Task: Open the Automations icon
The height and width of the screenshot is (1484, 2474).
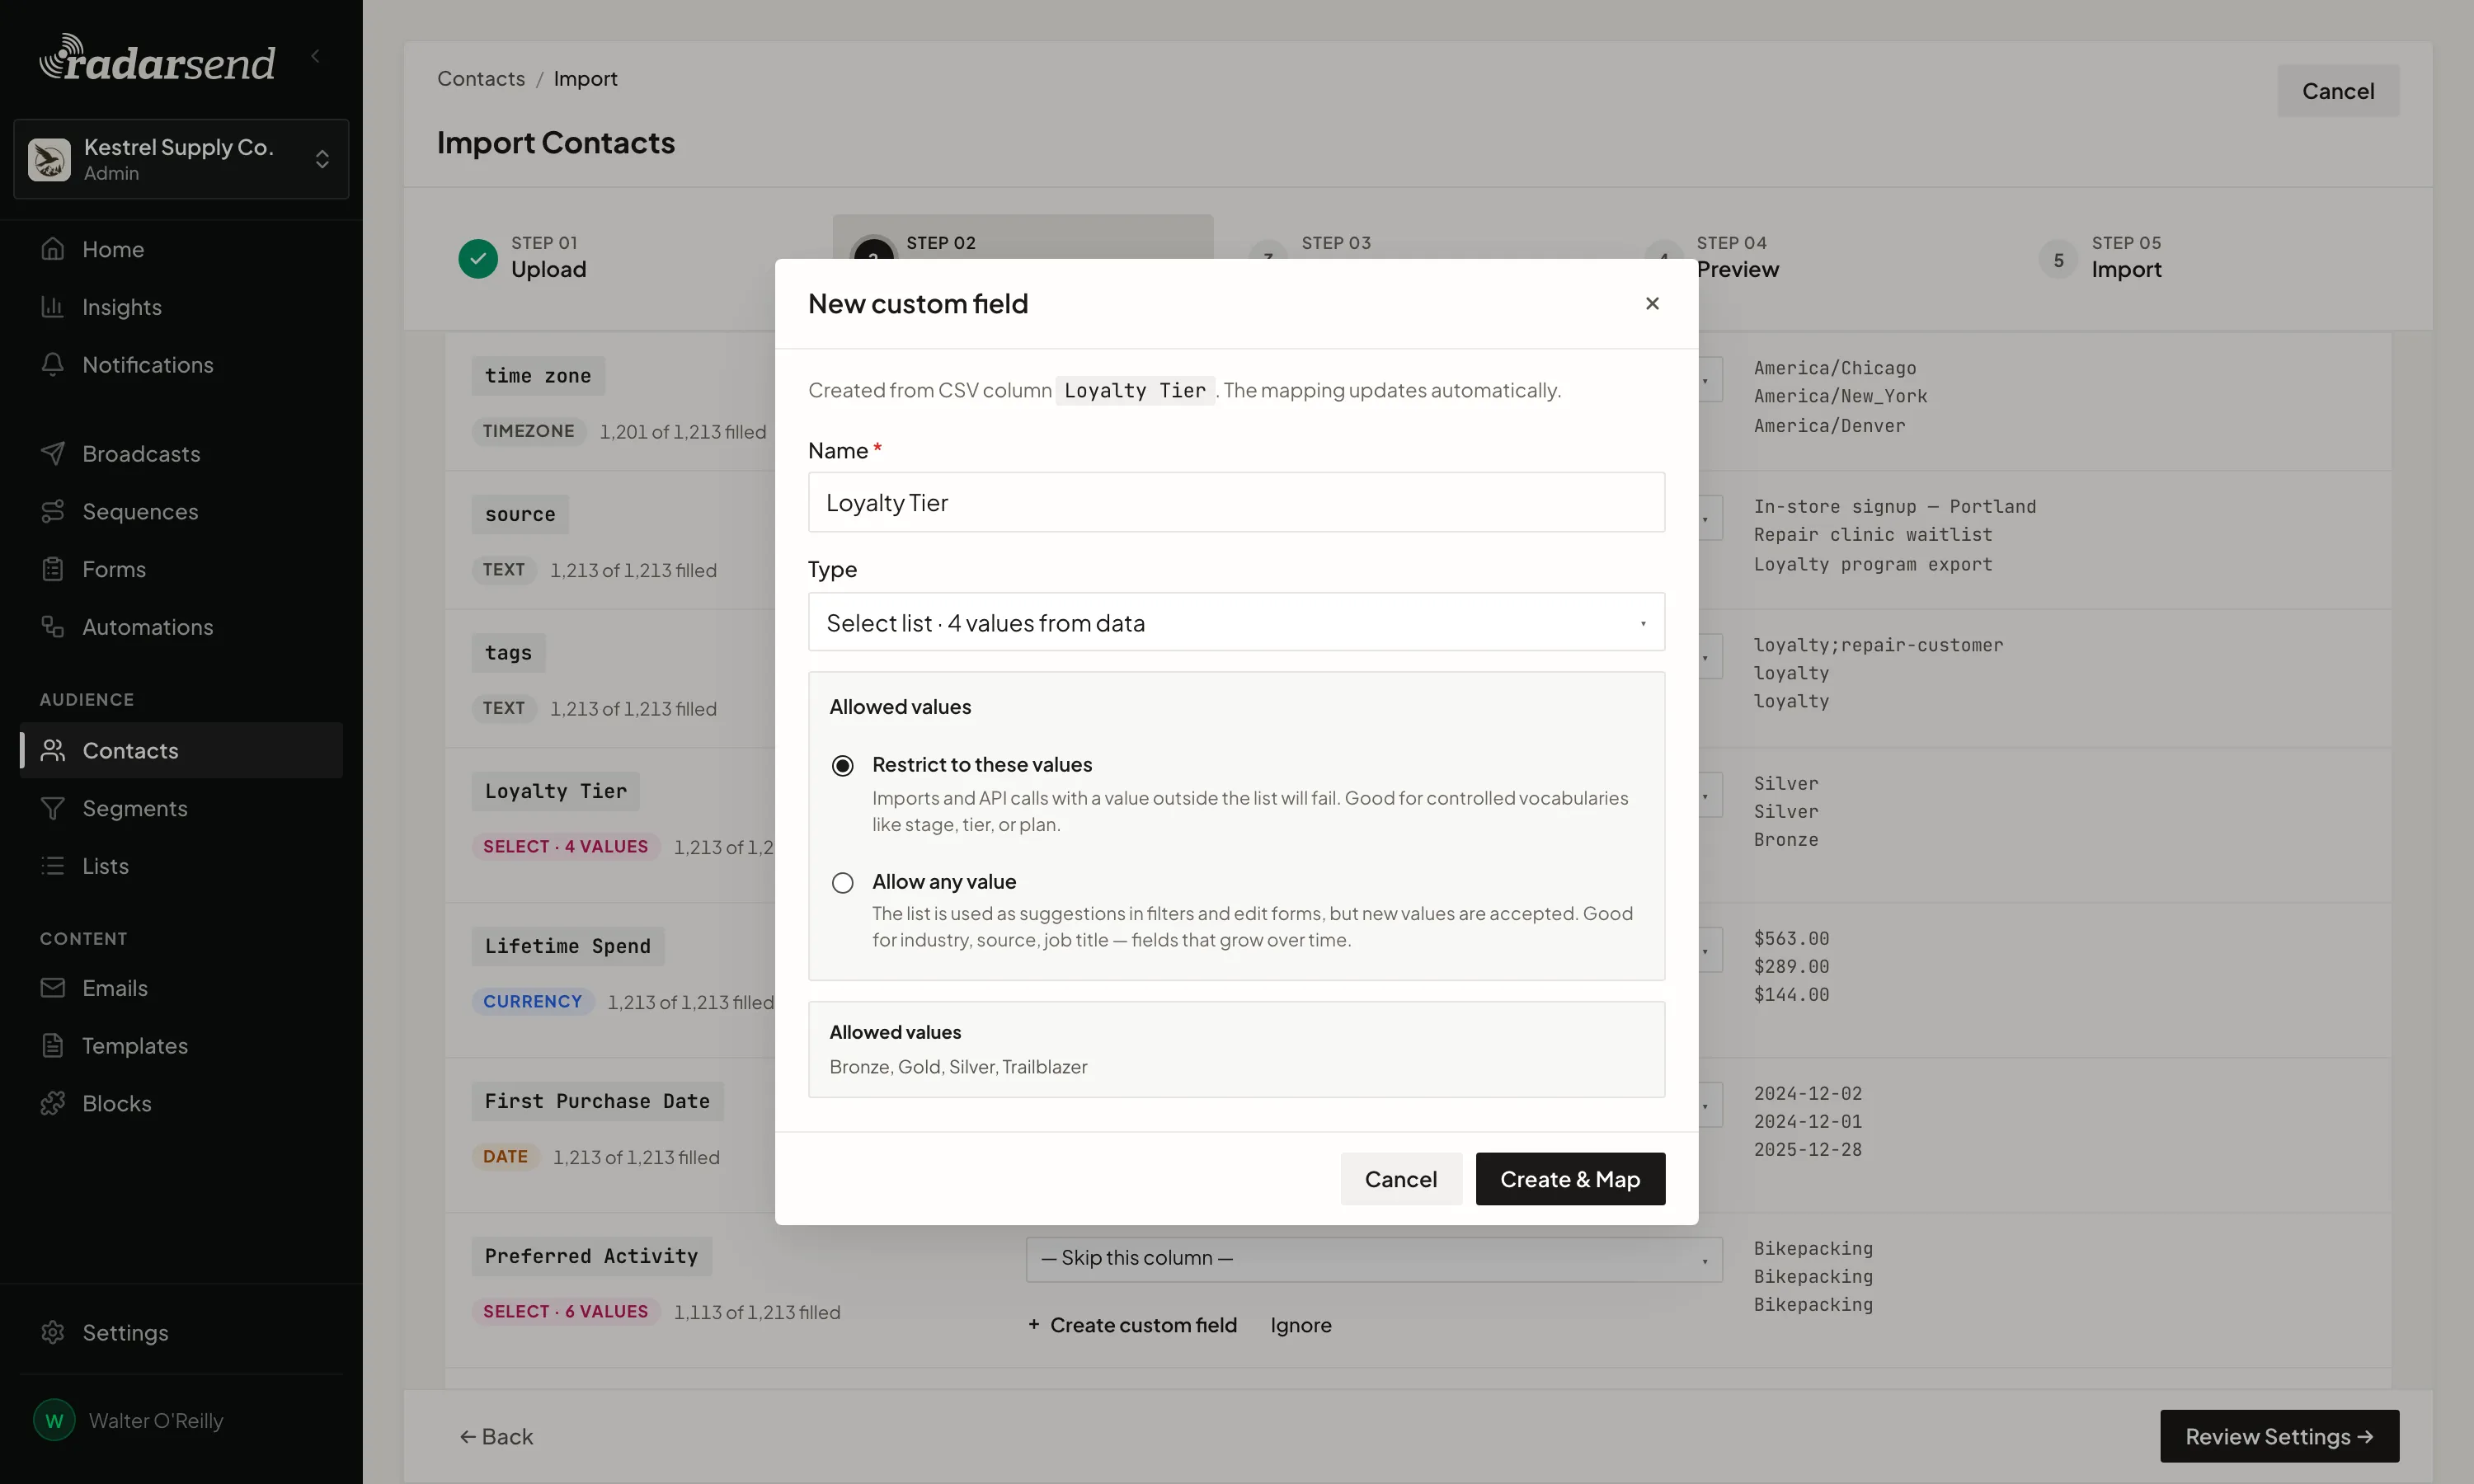Action: [53, 627]
